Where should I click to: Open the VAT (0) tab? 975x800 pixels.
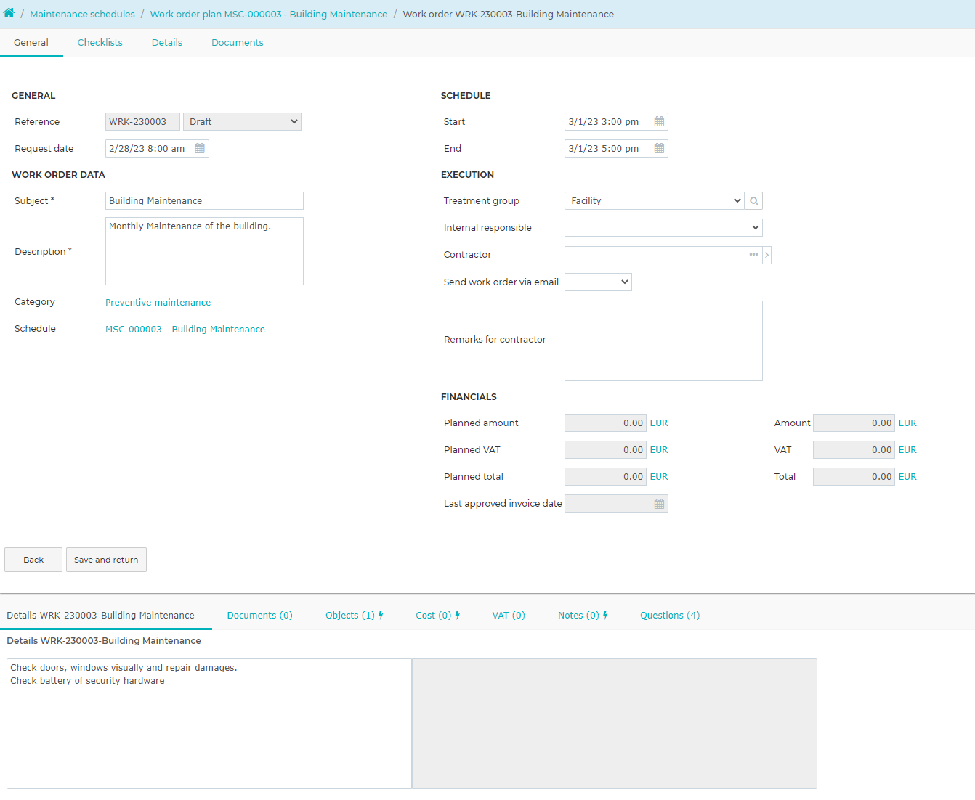509,616
